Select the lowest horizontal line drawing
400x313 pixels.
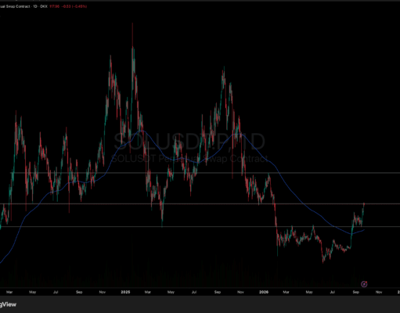200,226
